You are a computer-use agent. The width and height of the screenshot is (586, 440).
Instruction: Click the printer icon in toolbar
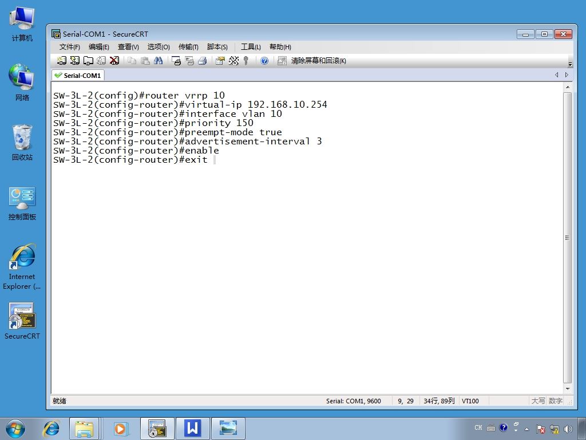[x=202, y=61]
